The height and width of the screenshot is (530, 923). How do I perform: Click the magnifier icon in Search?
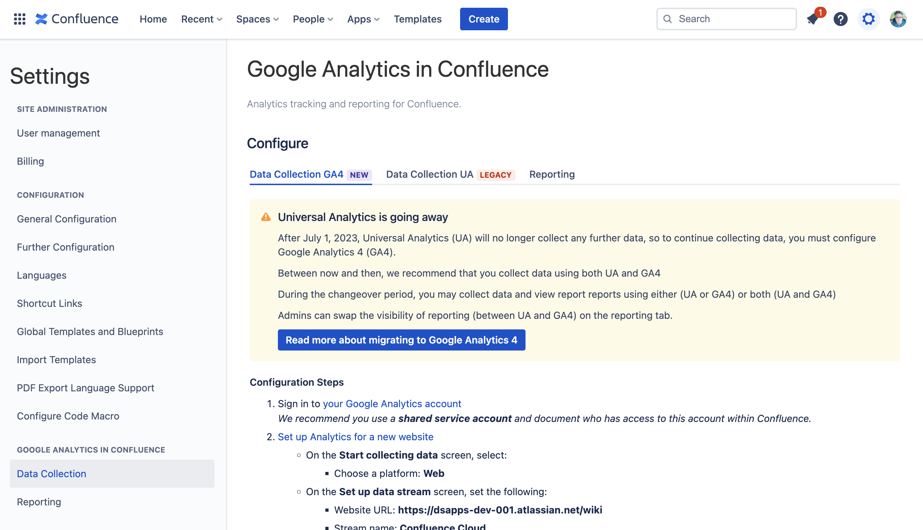[x=668, y=19]
